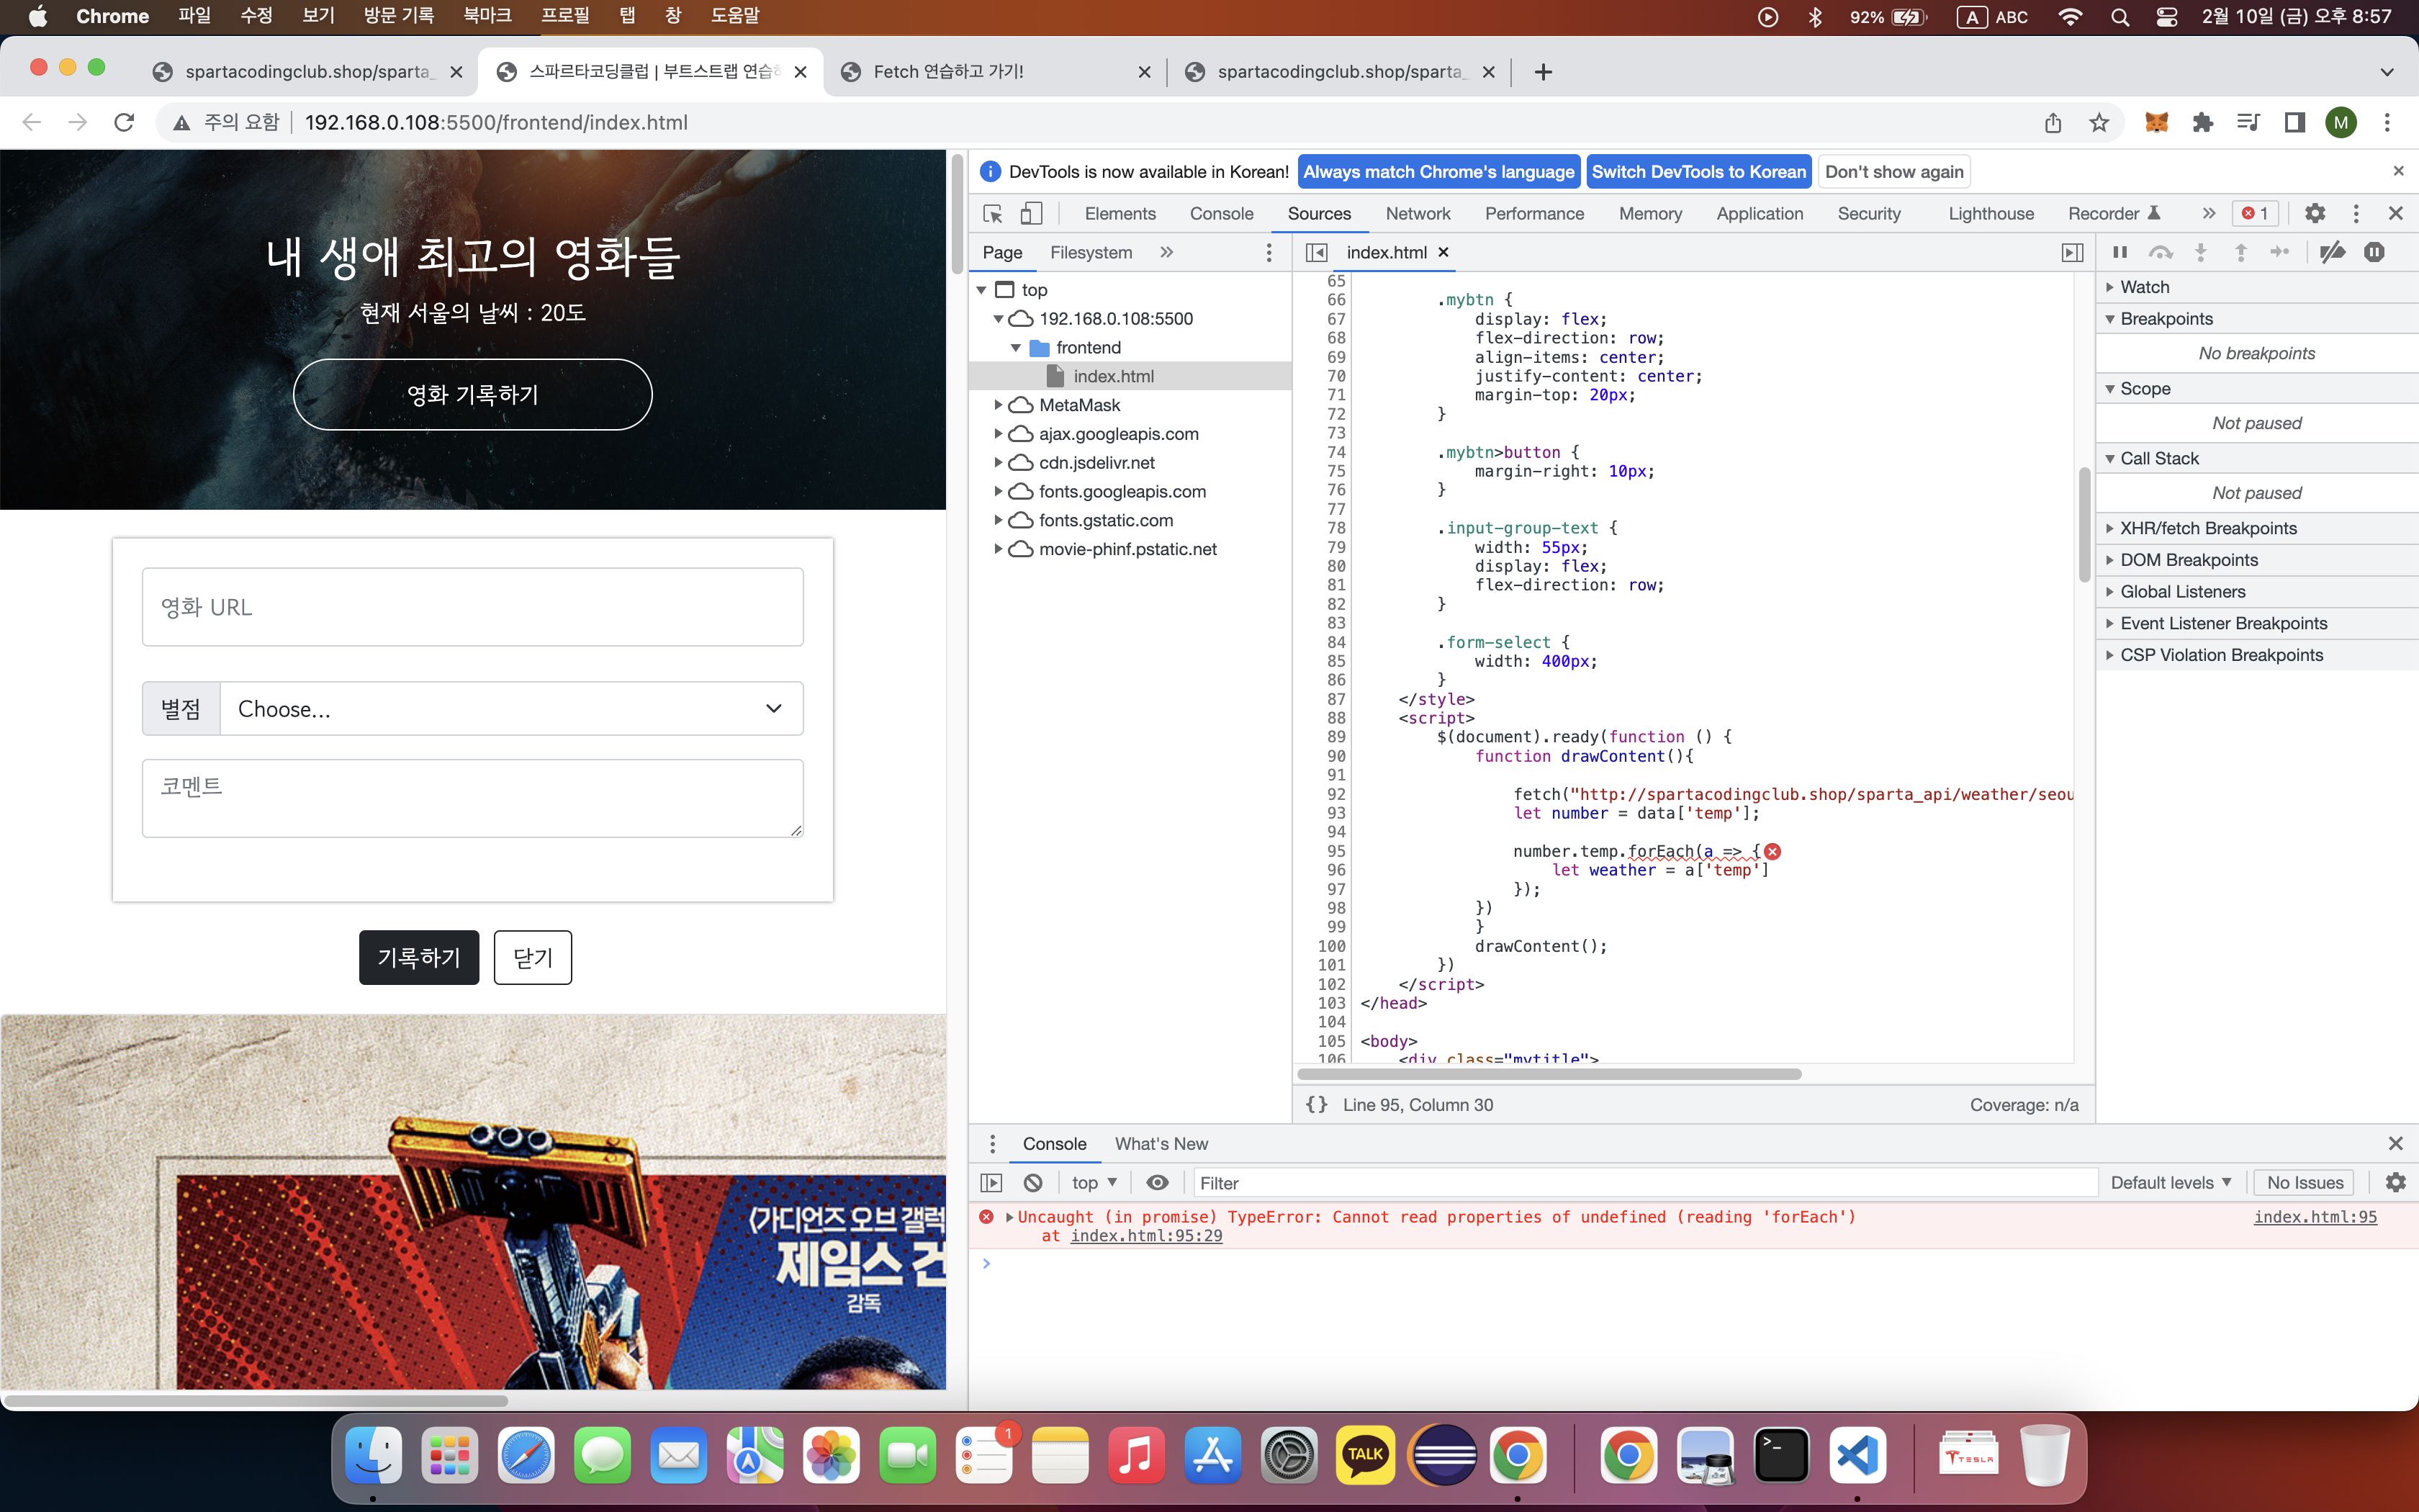Open the What's New drawer tab
Image resolution: width=2419 pixels, height=1512 pixels.
1161,1144
